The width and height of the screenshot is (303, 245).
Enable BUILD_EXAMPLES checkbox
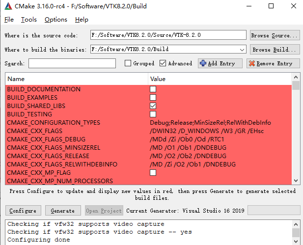coord(153,97)
